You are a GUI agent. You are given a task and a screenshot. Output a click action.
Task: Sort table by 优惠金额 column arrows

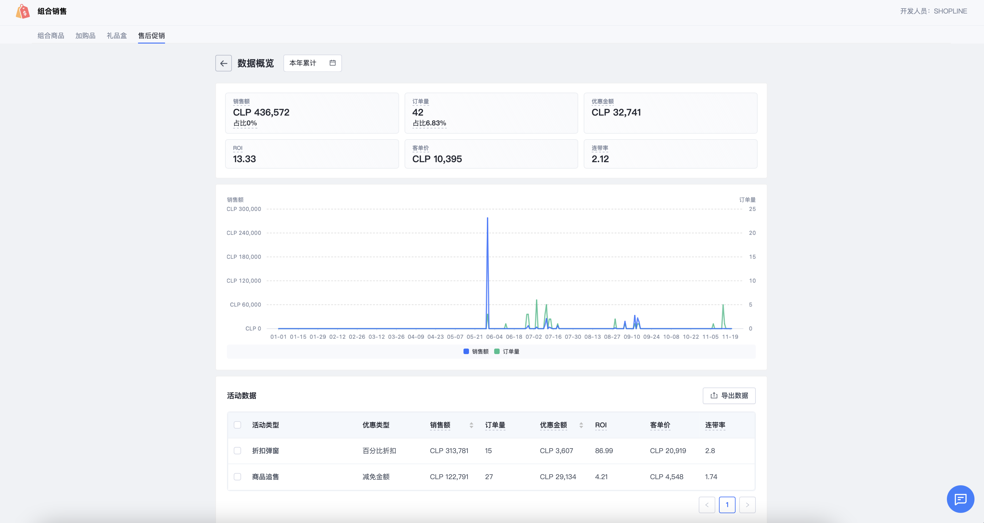coord(581,425)
